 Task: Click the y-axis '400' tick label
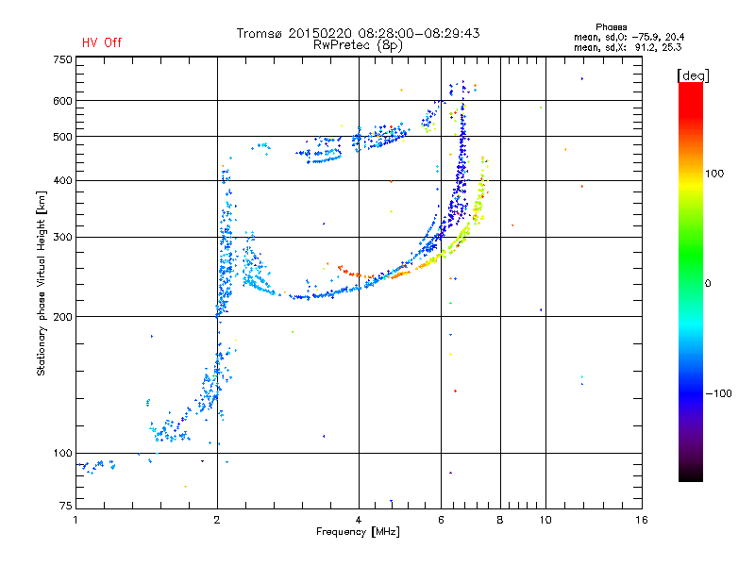62,180
